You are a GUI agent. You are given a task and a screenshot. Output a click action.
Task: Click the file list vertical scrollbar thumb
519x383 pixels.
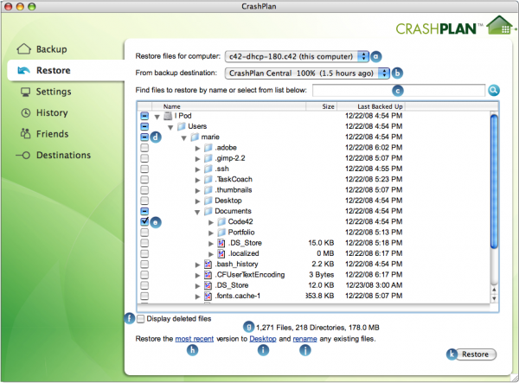point(494,182)
